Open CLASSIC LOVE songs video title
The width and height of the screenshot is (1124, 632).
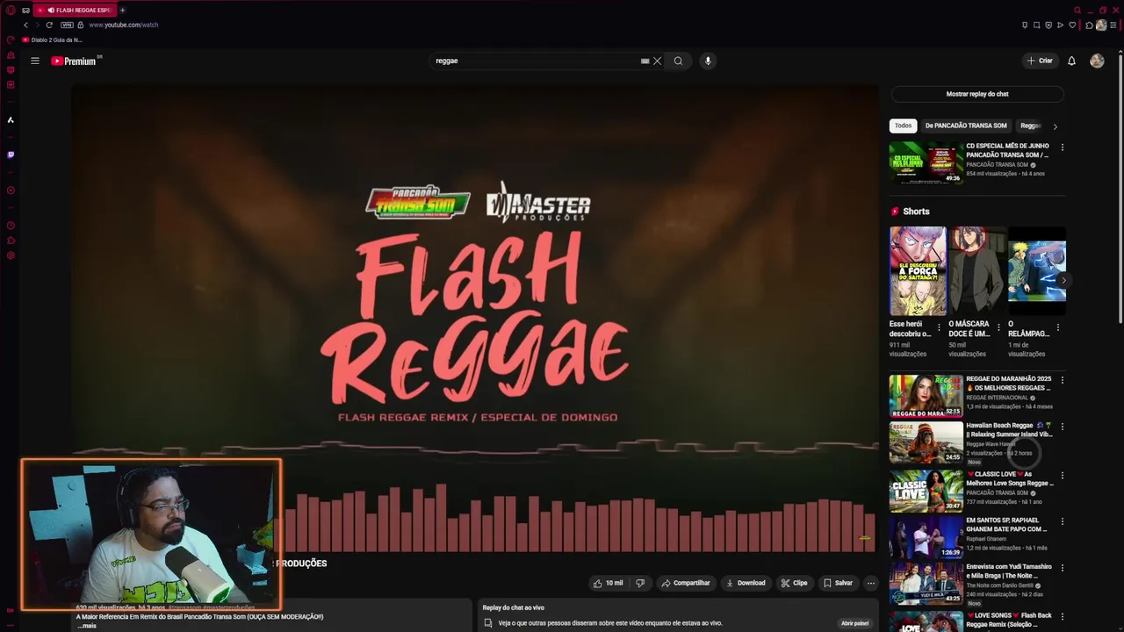pyautogui.click(x=1010, y=478)
